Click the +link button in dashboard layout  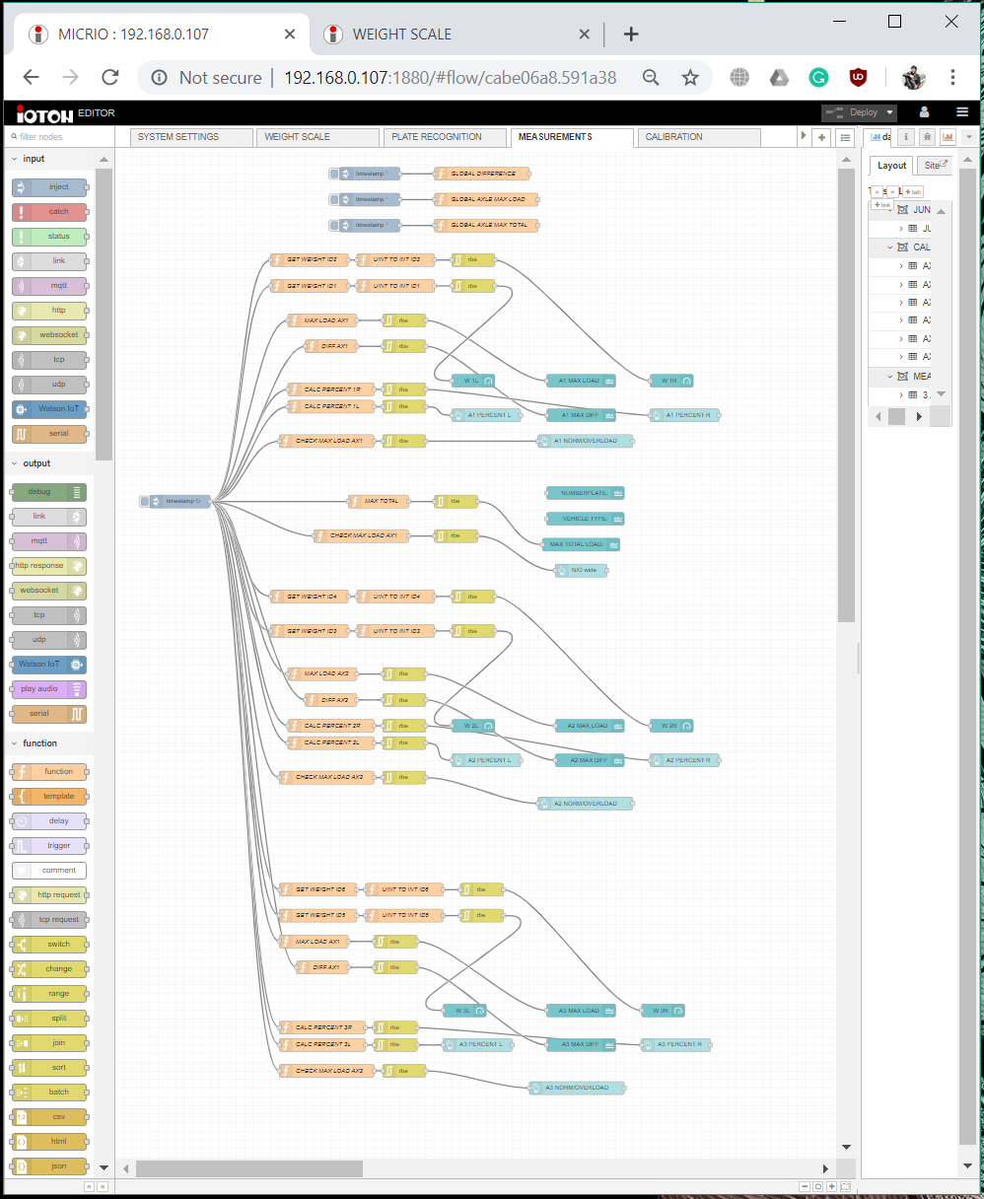(882, 205)
